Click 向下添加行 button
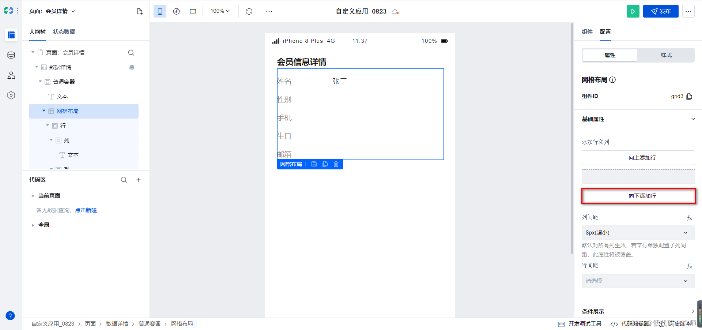 pyautogui.click(x=638, y=196)
